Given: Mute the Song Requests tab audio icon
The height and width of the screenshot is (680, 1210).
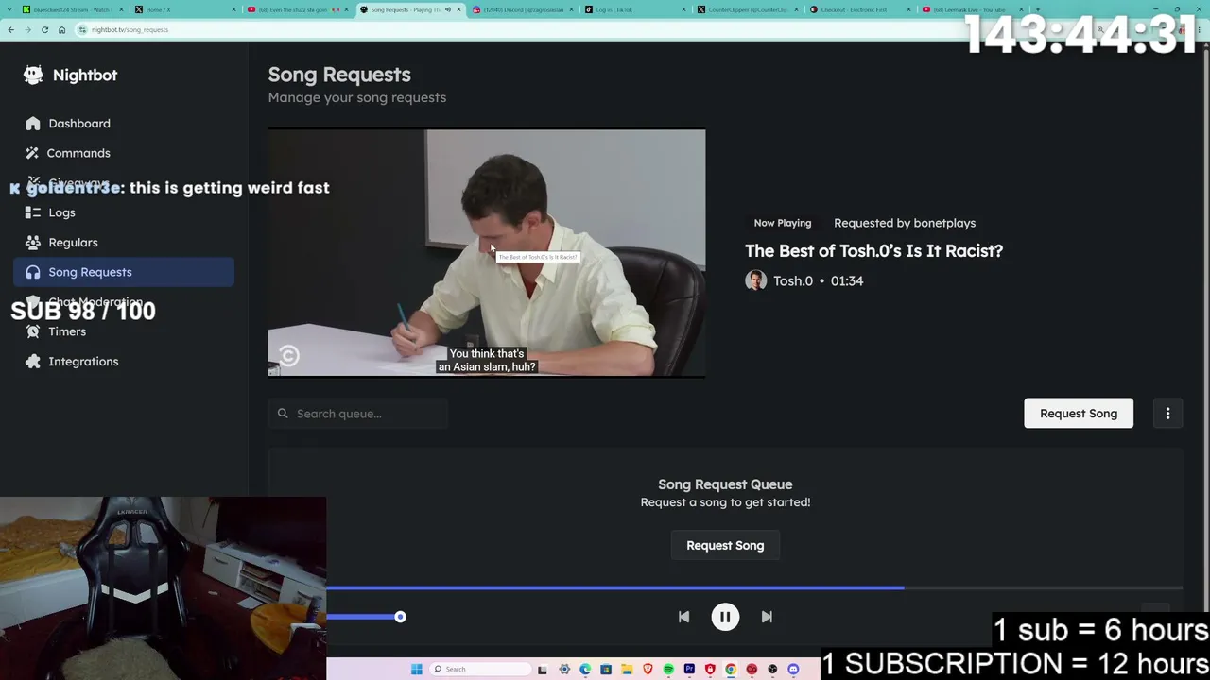Looking at the screenshot, I should pyautogui.click(x=448, y=9).
